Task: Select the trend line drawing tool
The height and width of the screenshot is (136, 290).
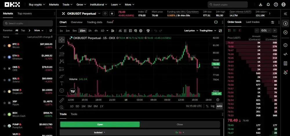Action: tap(61, 47)
